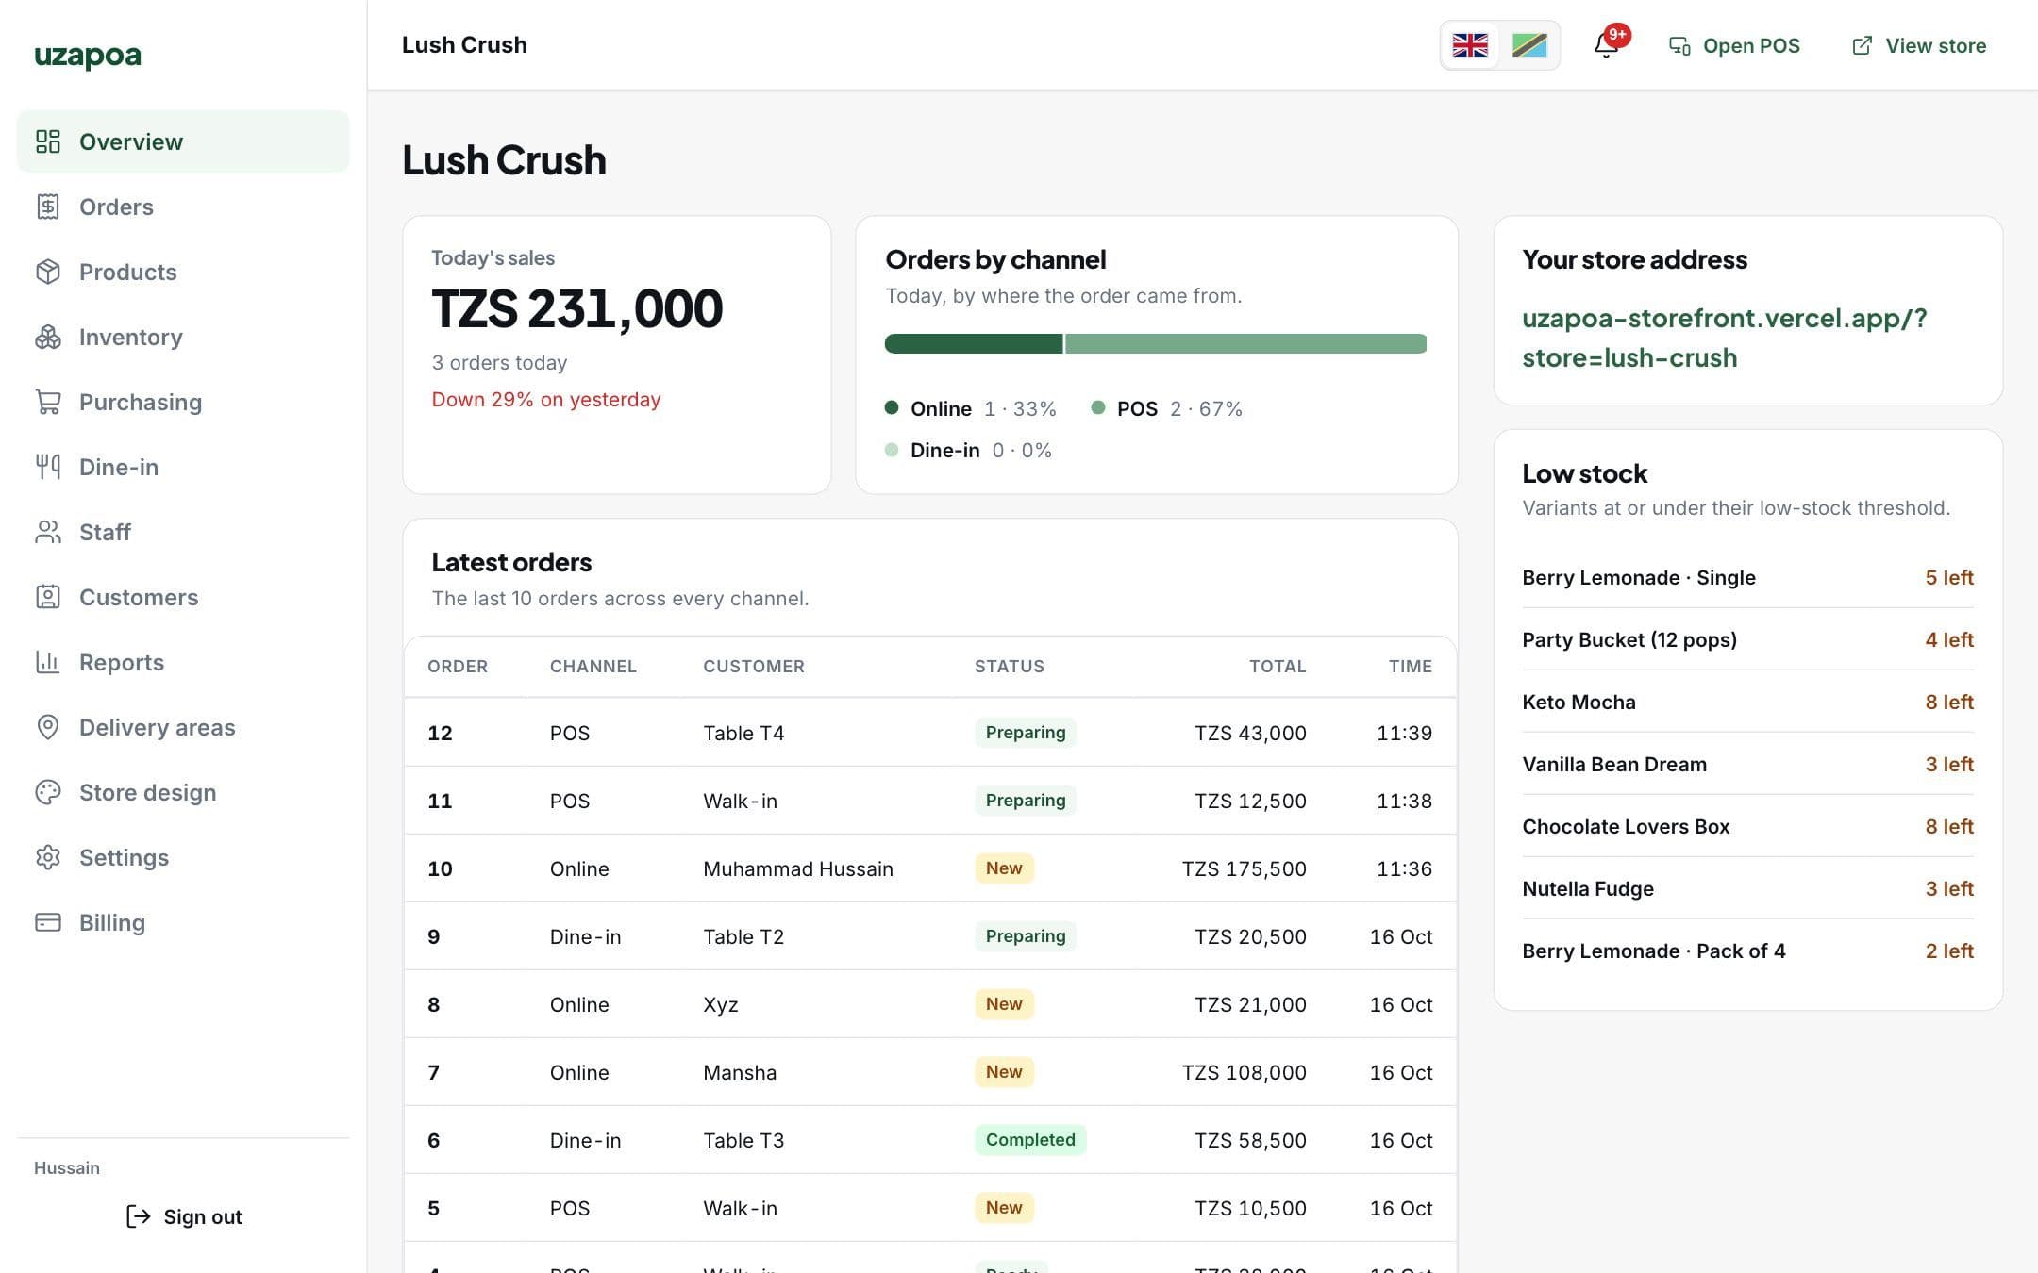Screen dimensions: 2038x1273
Task: Click the TZS 231,000 sales figure
Action: pos(577,308)
